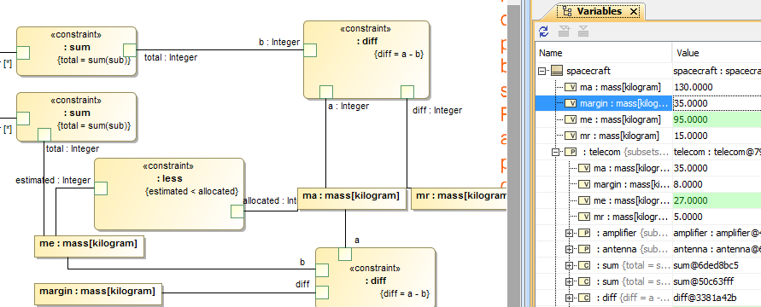Click the second toolbar icon in Variables panel

coord(564,32)
